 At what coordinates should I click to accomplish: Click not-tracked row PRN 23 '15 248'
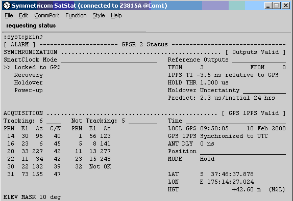click(93, 159)
